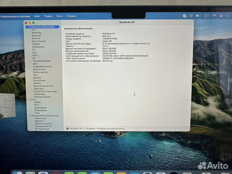Select USB in the sidebar
Image resolution: width=232 pixels, height=174 pixels.
coord(35,64)
